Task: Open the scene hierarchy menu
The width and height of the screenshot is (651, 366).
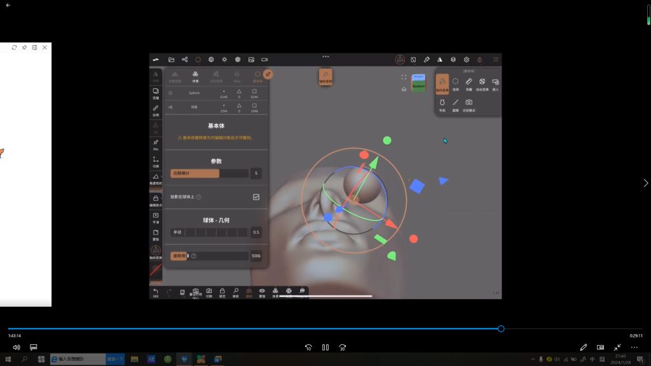Action: click(x=185, y=60)
